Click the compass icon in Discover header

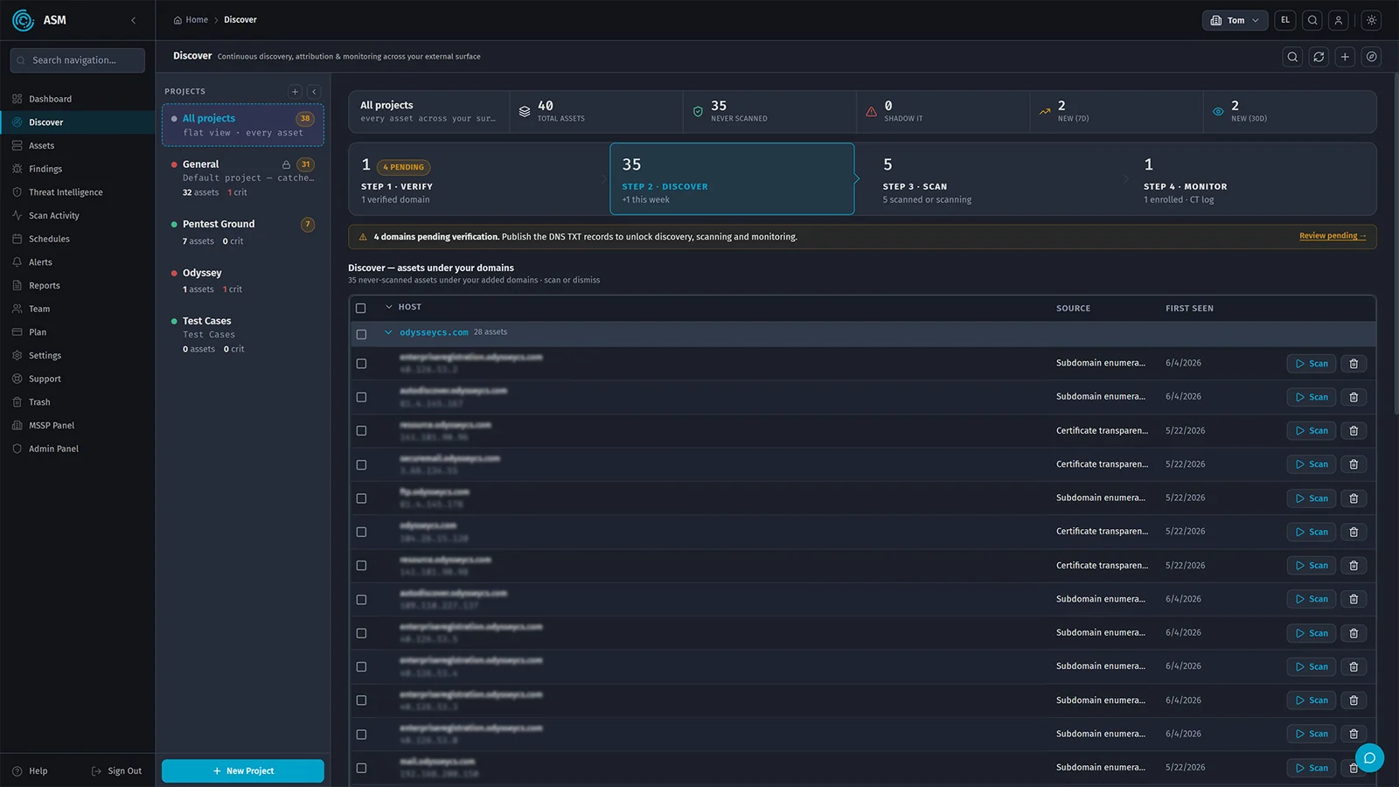(x=1372, y=57)
